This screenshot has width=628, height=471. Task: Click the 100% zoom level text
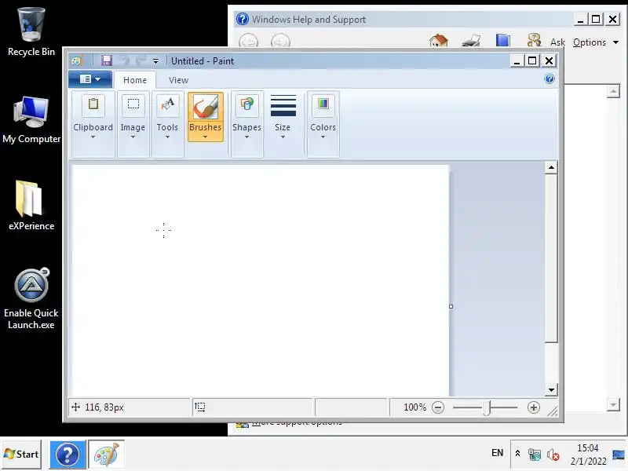(415, 407)
